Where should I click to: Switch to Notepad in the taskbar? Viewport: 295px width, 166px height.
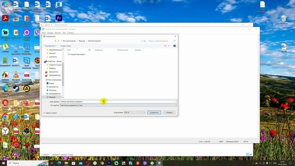159,163
